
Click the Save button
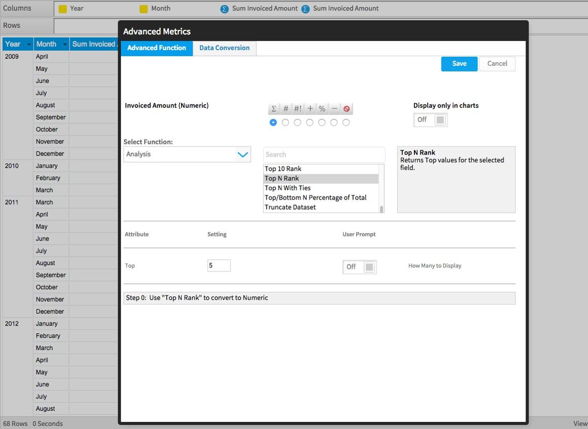[x=459, y=64]
